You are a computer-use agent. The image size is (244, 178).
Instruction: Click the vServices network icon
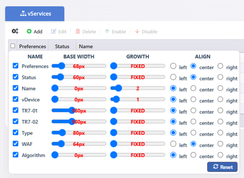pyautogui.click(x=23, y=14)
